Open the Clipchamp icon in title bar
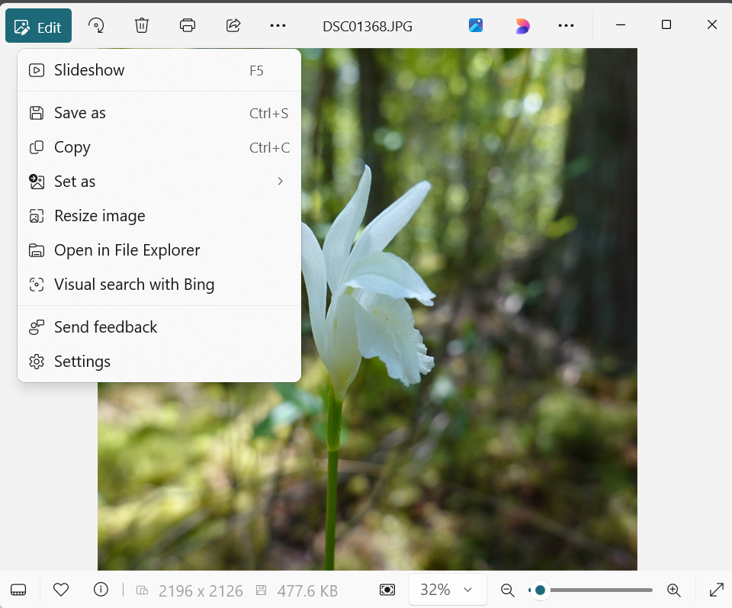This screenshot has height=608, width=732. click(x=522, y=26)
